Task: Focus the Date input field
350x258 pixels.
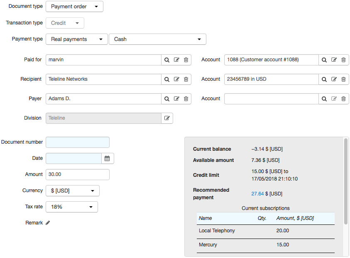Action: (x=73, y=159)
